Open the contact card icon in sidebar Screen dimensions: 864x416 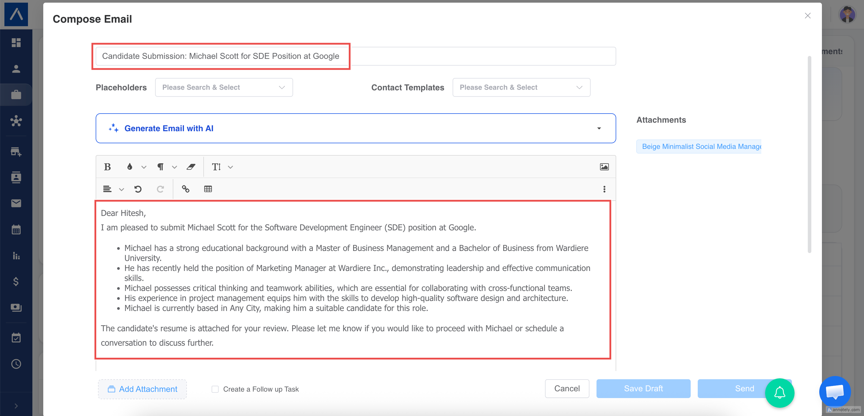click(x=16, y=177)
